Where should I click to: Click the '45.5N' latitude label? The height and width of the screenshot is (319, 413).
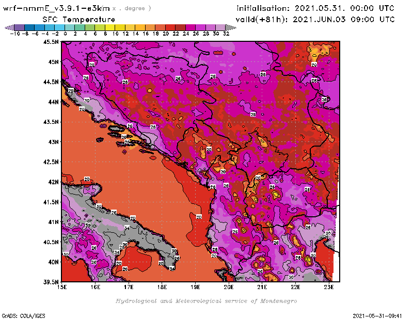point(51,42)
